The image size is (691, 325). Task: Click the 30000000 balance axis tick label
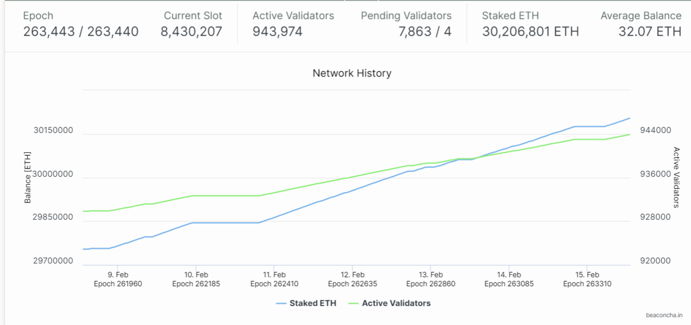pyautogui.click(x=53, y=174)
